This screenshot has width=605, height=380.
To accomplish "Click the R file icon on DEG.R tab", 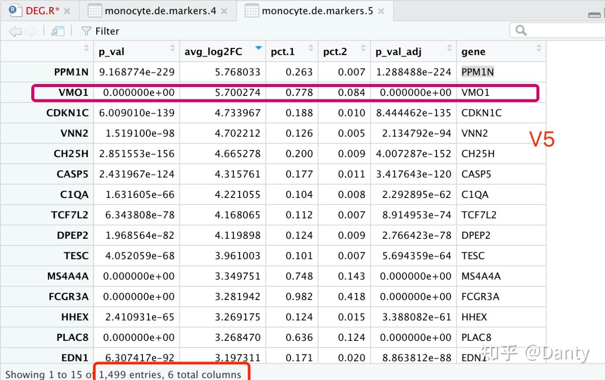I will click(x=15, y=11).
